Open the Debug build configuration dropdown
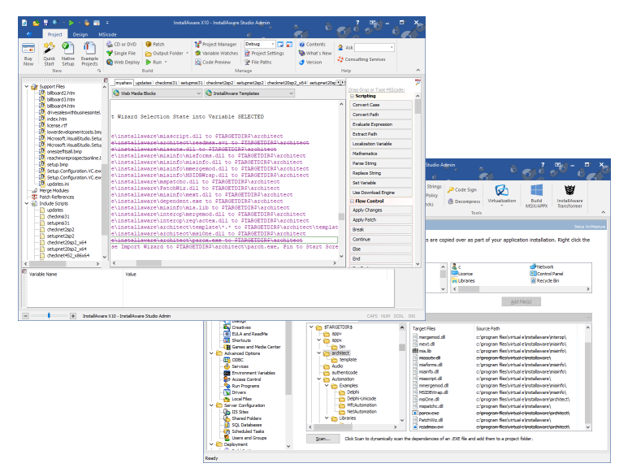The height and width of the screenshot is (472, 619). click(x=272, y=44)
